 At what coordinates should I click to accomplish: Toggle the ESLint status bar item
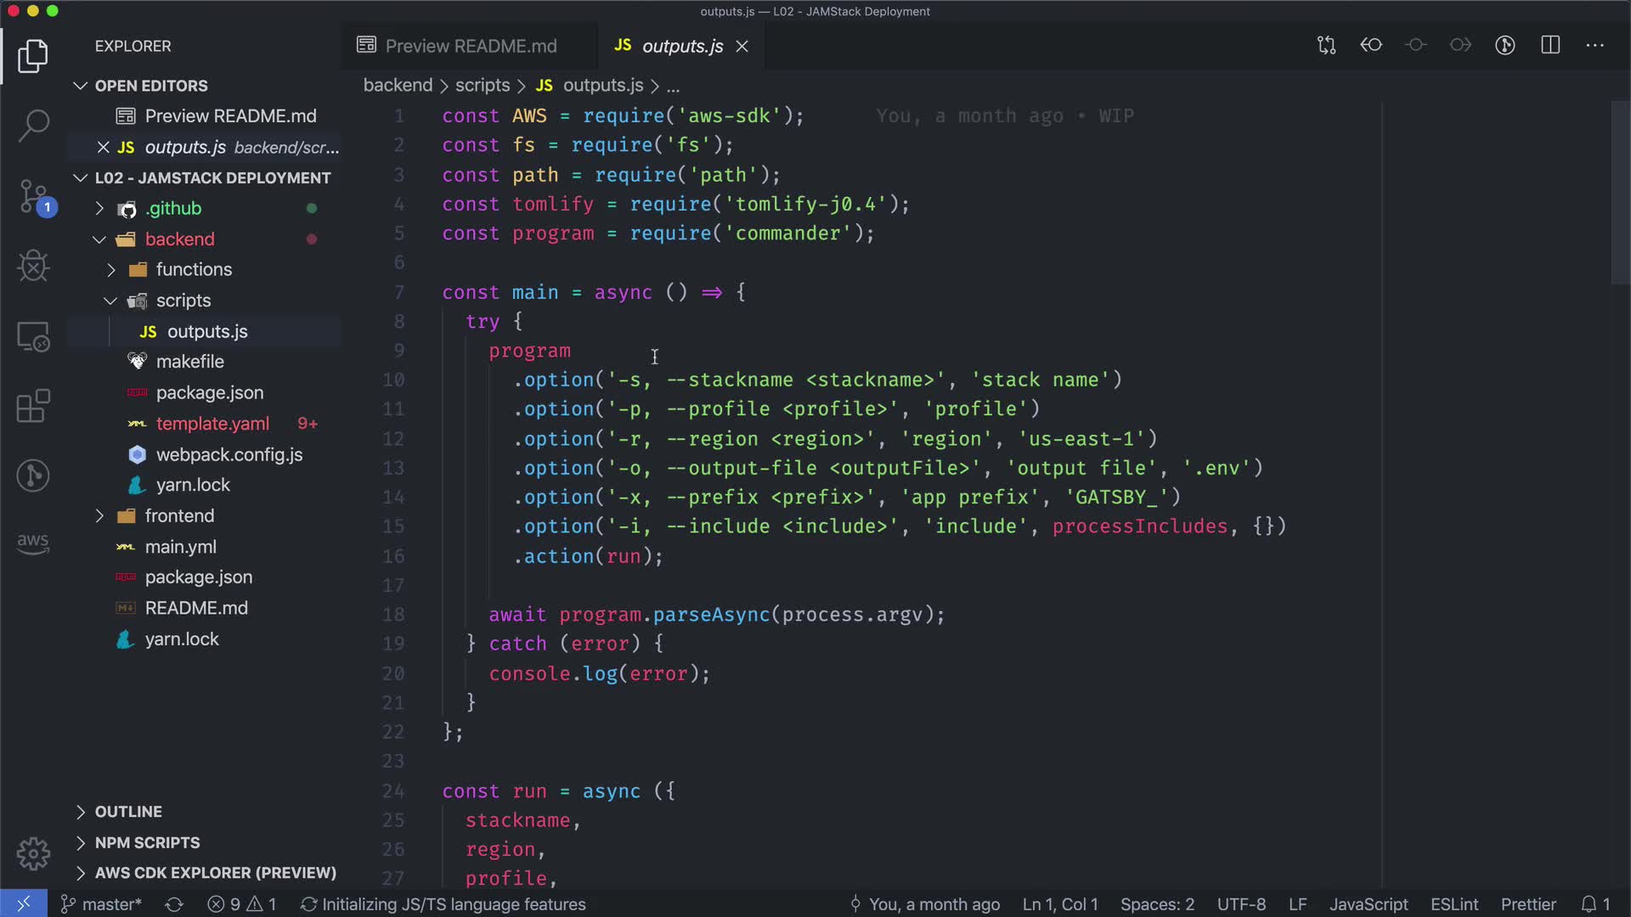tap(1453, 904)
